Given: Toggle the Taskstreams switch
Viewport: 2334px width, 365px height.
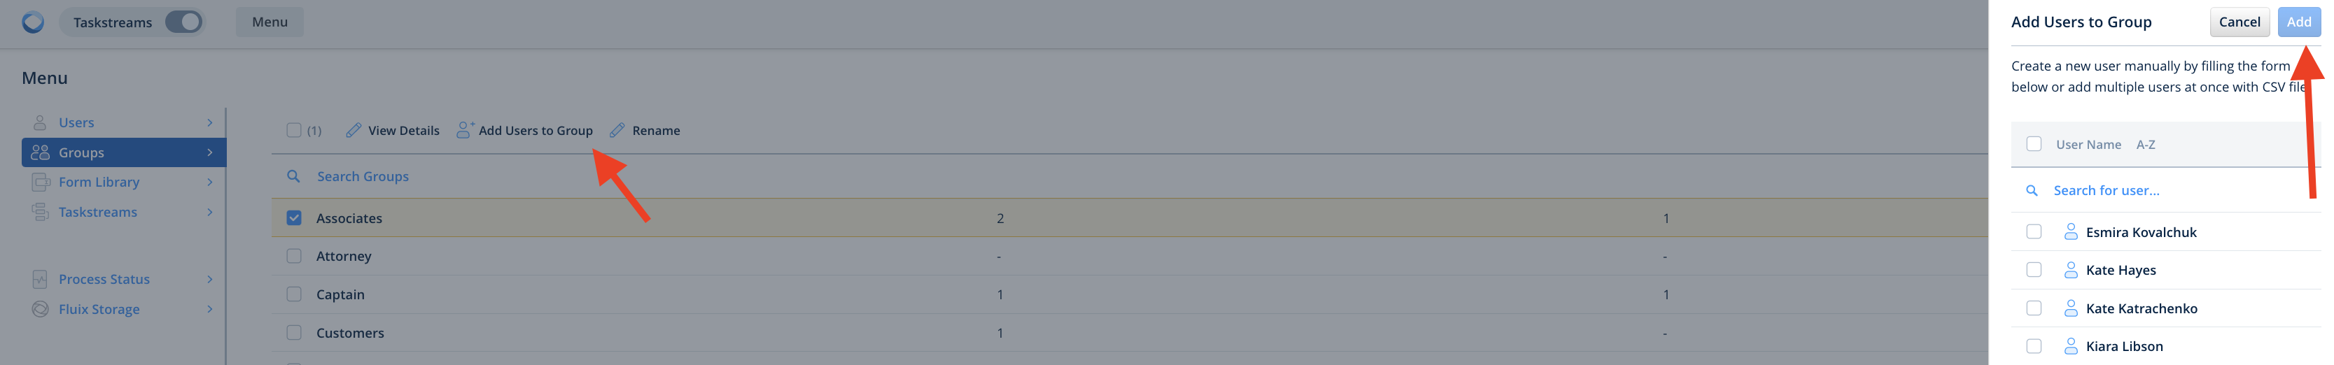Looking at the screenshot, I should click(x=184, y=22).
